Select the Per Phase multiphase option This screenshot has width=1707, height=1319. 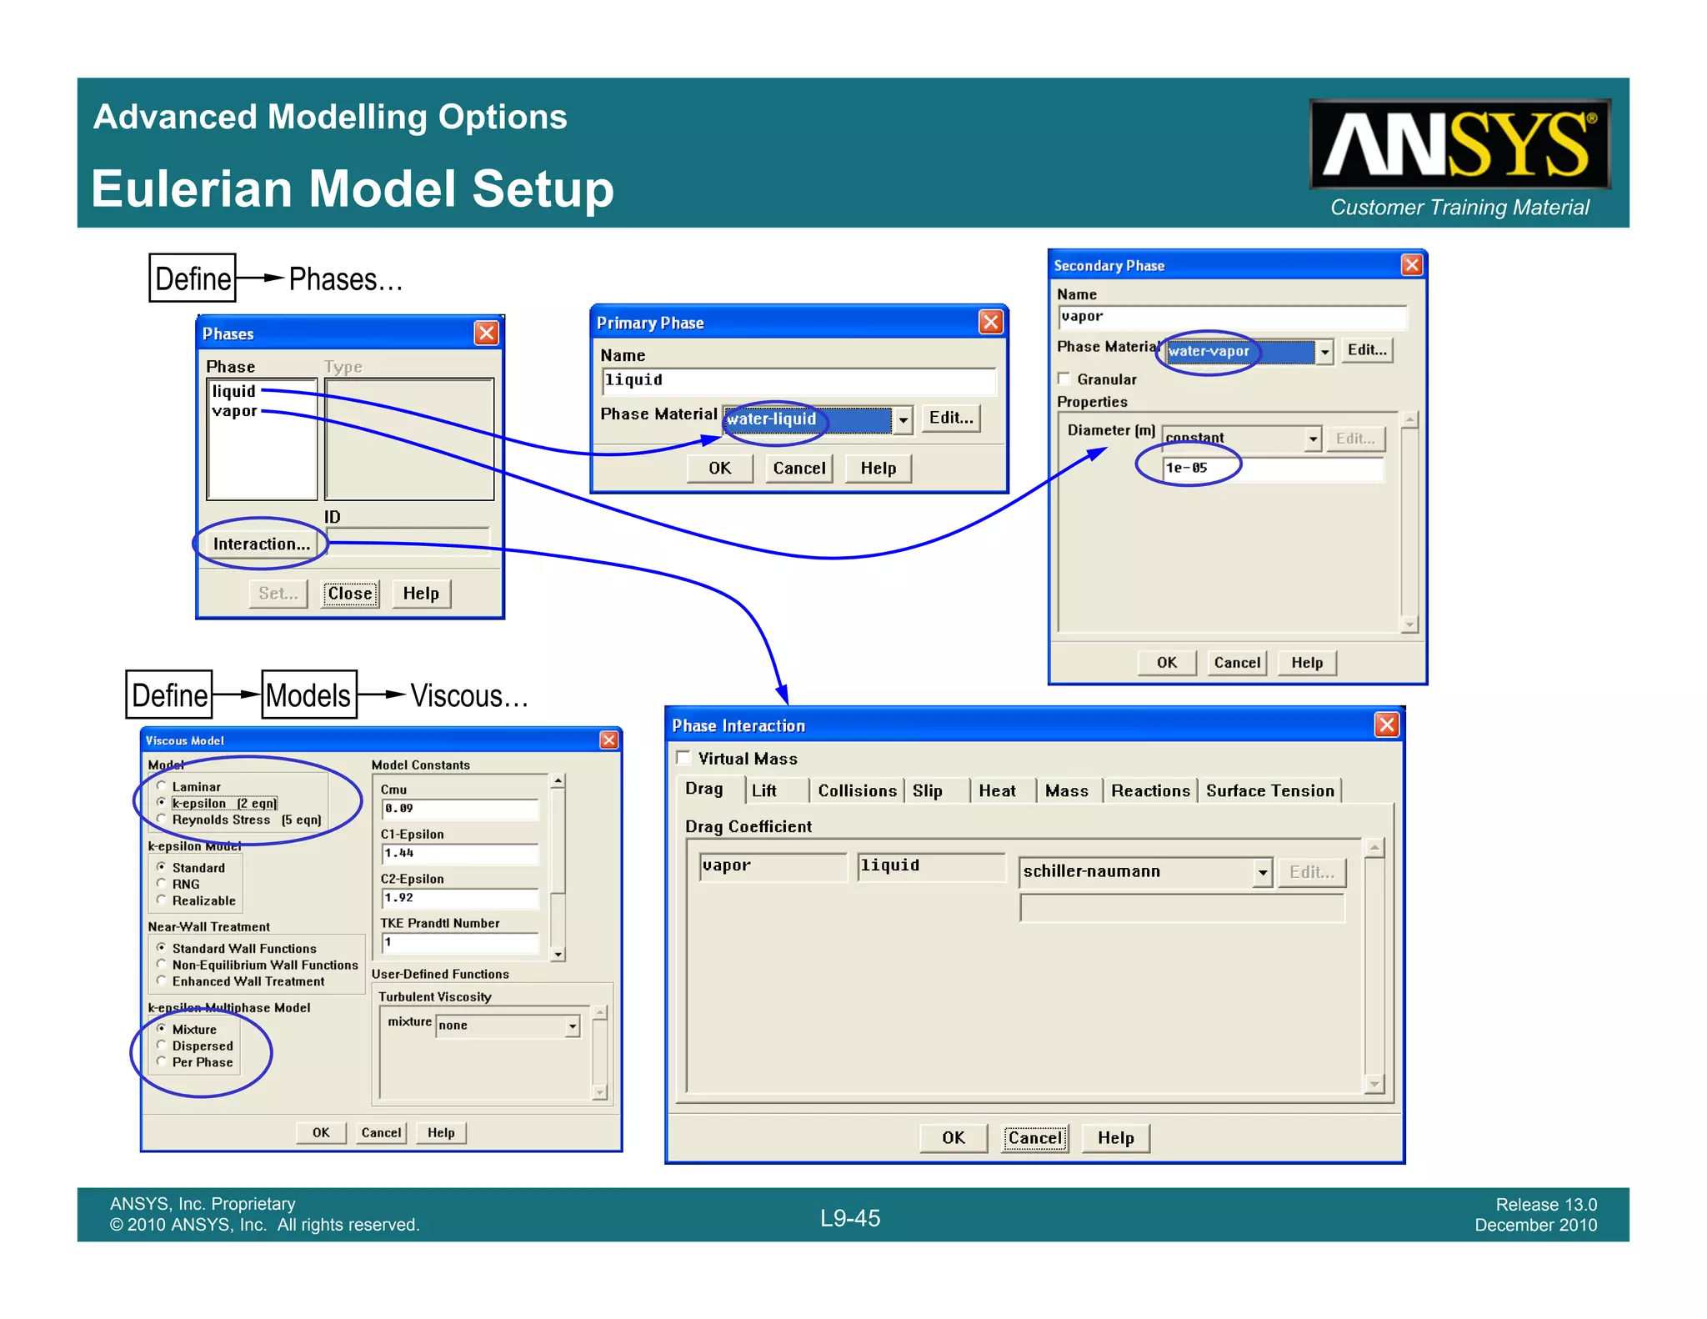pyautogui.click(x=162, y=1061)
